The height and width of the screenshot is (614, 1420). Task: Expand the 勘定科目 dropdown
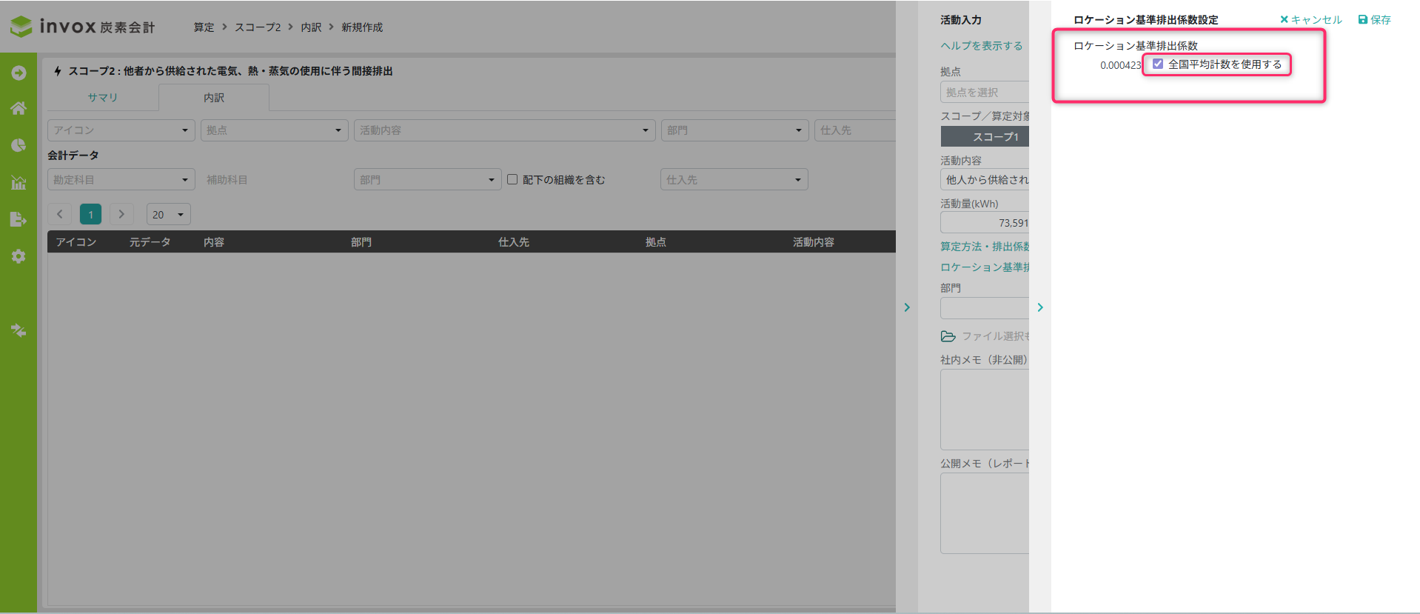pos(121,180)
